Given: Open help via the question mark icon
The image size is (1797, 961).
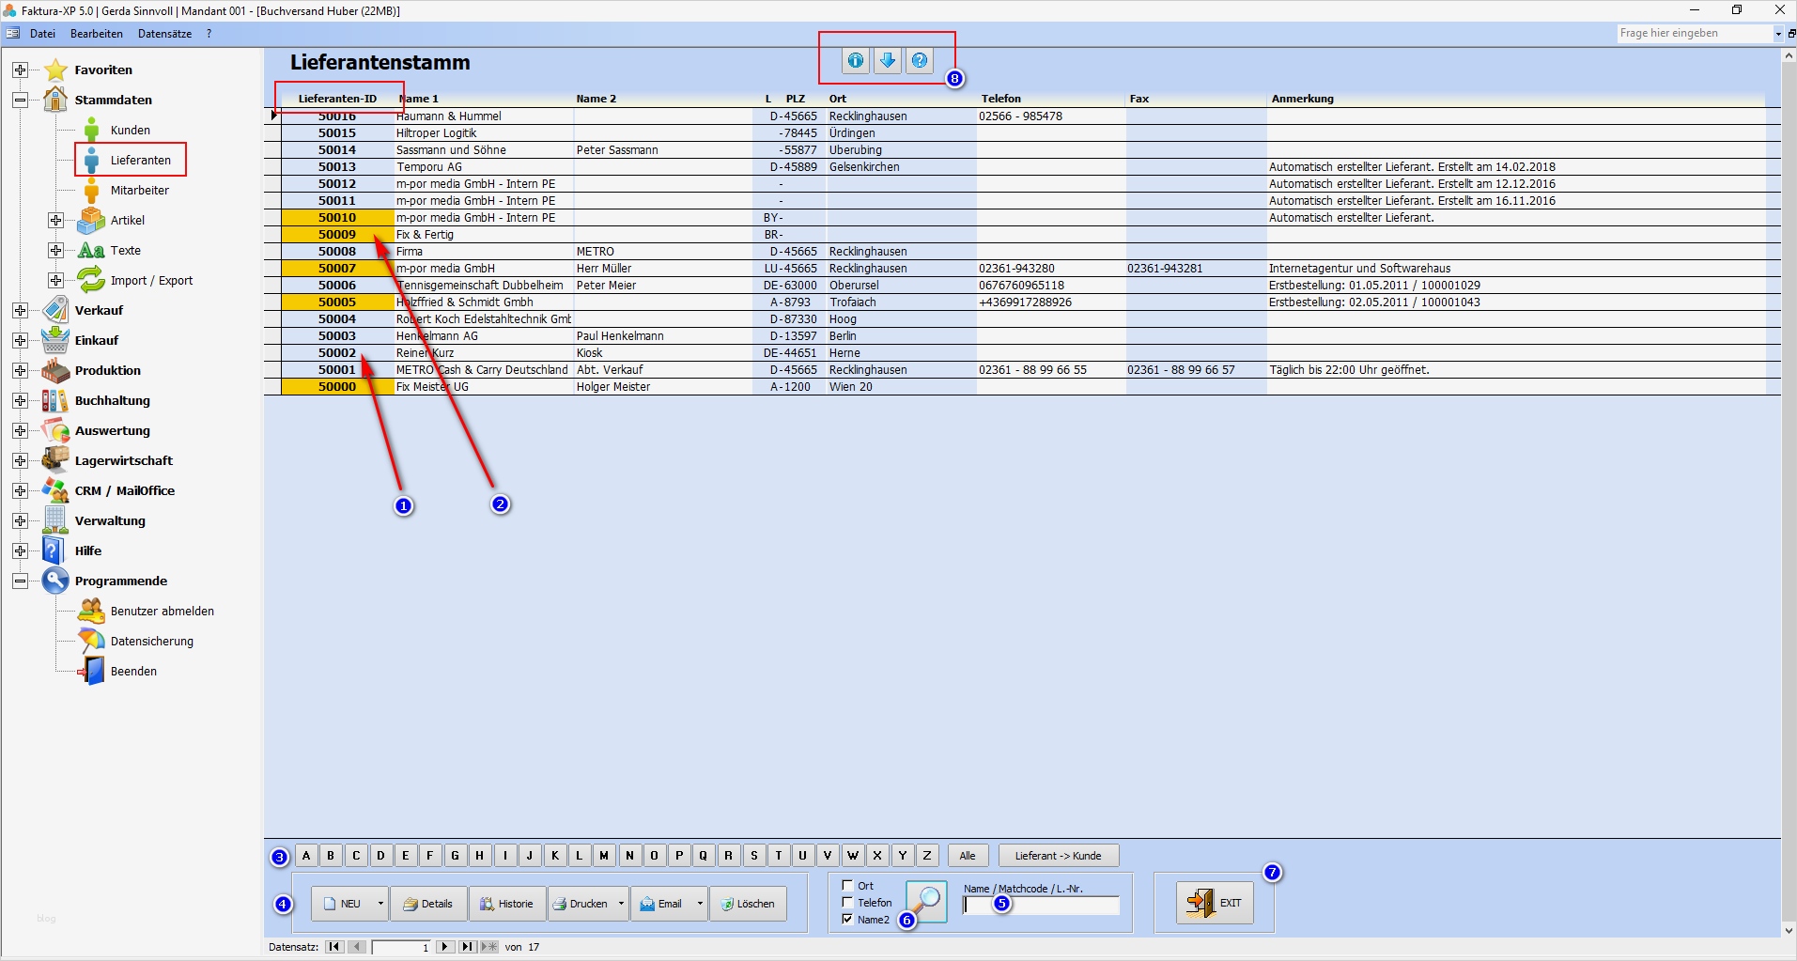Looking at the screenshot, I should [919, 60].
